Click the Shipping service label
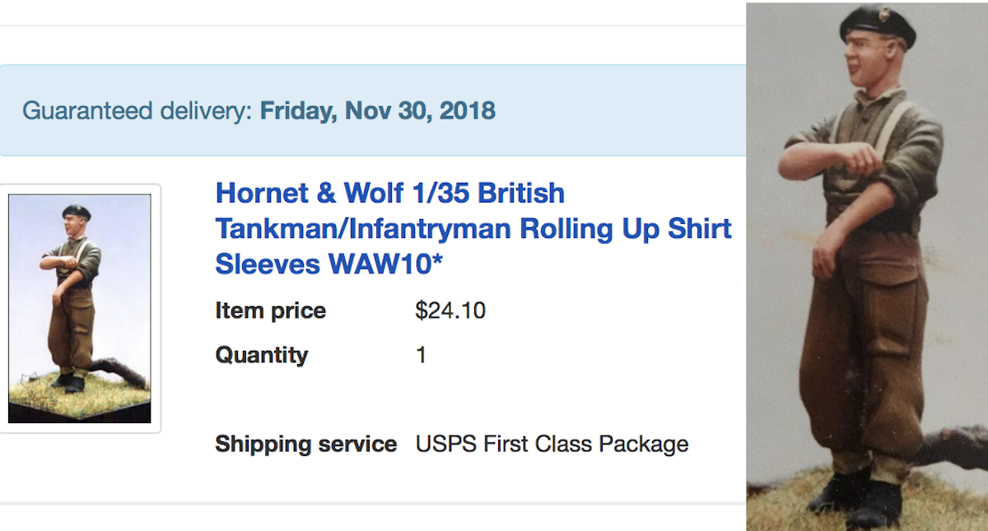 305,445
